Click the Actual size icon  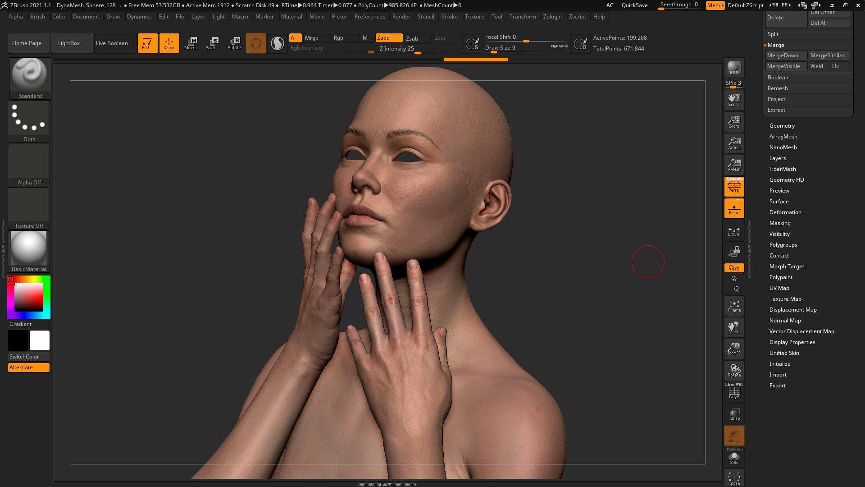click(734, 143)
